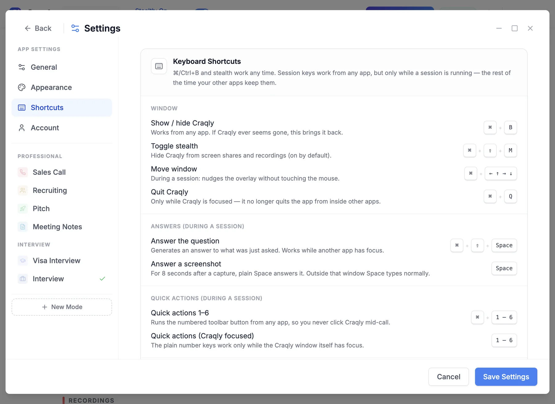
Task: Click the arrow keys box for Move window
Action: click(x=501, y=173)
